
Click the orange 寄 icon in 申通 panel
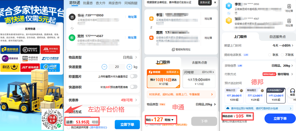point(151,19)
